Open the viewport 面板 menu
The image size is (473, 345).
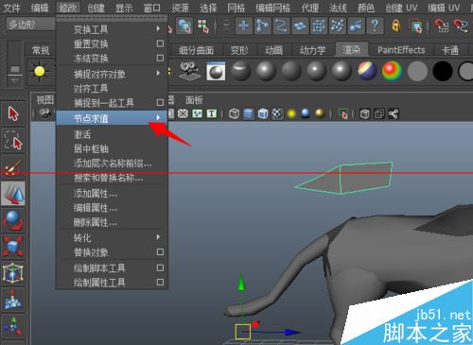tap(194, 100)
